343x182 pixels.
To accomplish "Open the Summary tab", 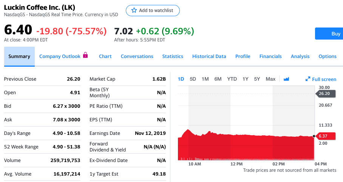I will tap(19, 56).
